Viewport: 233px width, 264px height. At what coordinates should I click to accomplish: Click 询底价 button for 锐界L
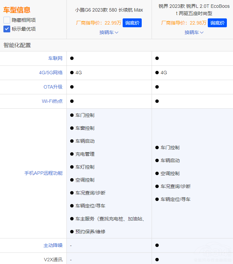tap(217, 23)
